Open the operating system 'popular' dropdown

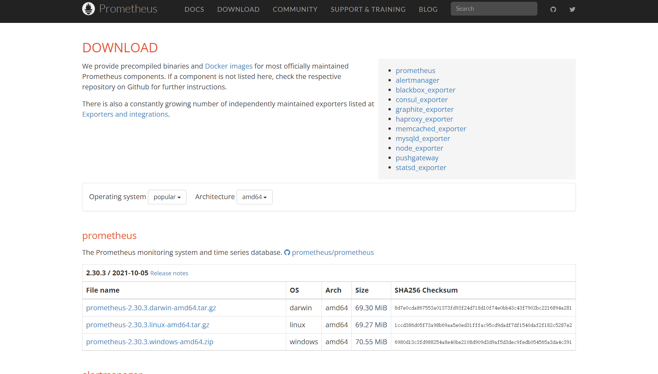[167, 197]
